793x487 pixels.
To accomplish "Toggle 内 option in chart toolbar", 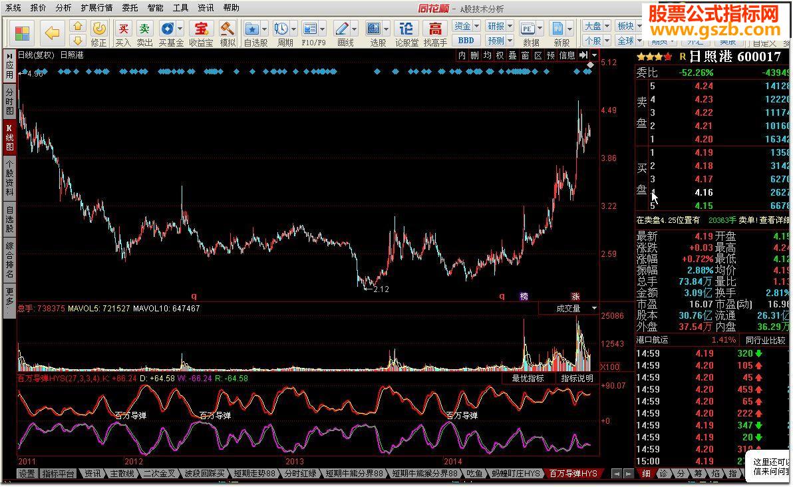I will coord(462,55).
